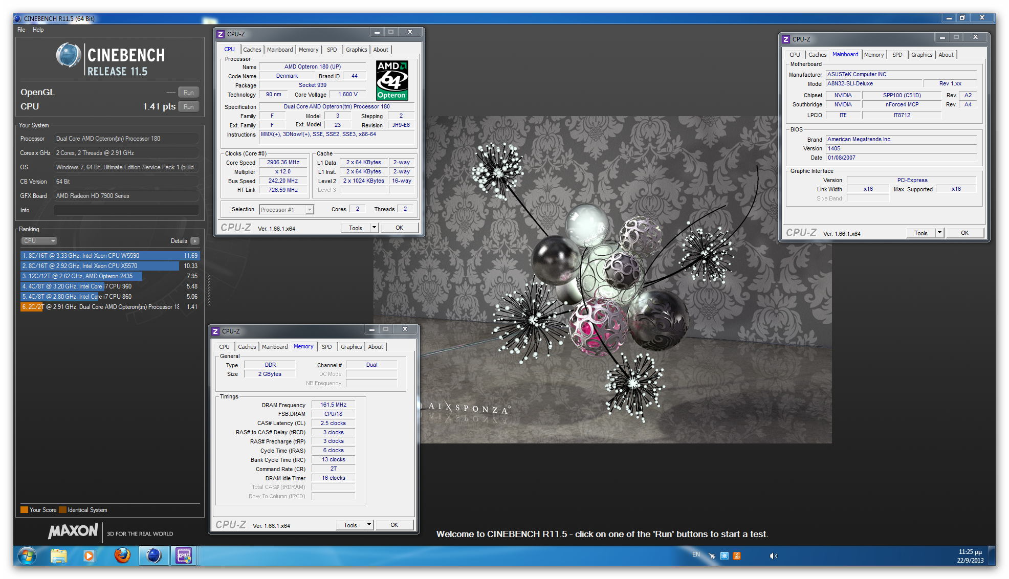Open the Cinebench File menu

coord(21,30)
